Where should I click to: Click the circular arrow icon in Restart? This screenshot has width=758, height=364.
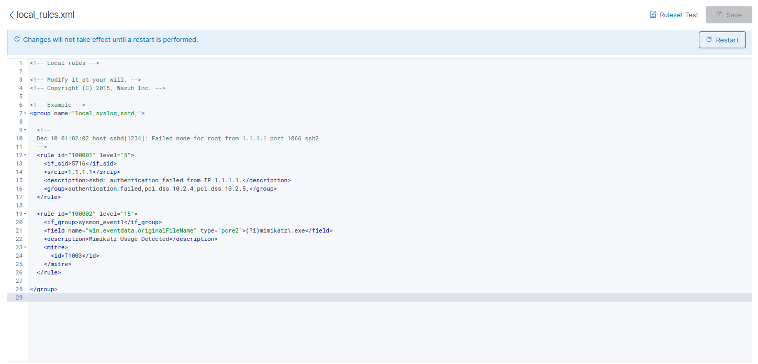(x=709, y=40)
